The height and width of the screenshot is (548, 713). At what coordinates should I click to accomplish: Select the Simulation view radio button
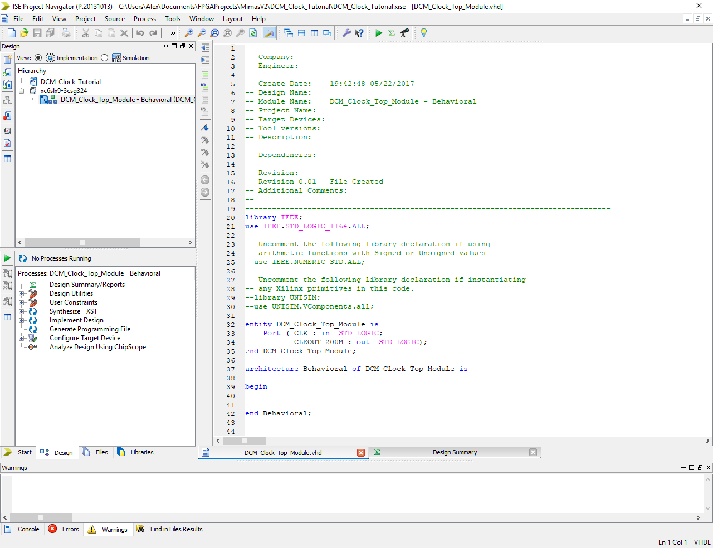click(x=106, y=57)
